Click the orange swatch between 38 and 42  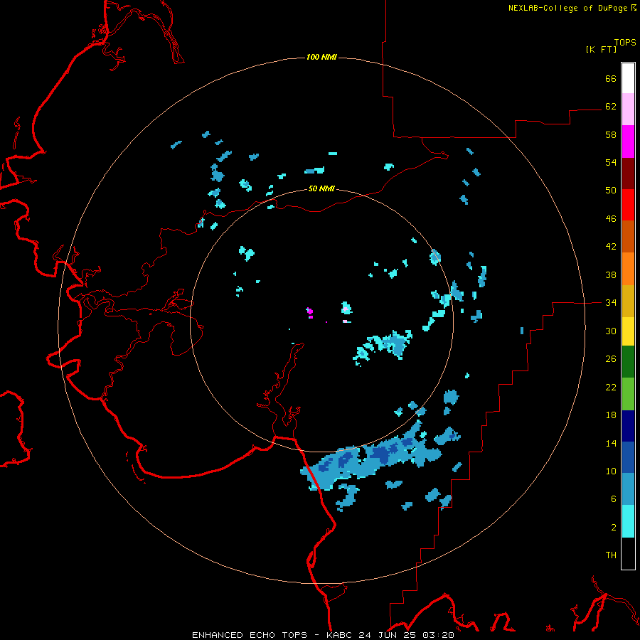click(628, 268)
